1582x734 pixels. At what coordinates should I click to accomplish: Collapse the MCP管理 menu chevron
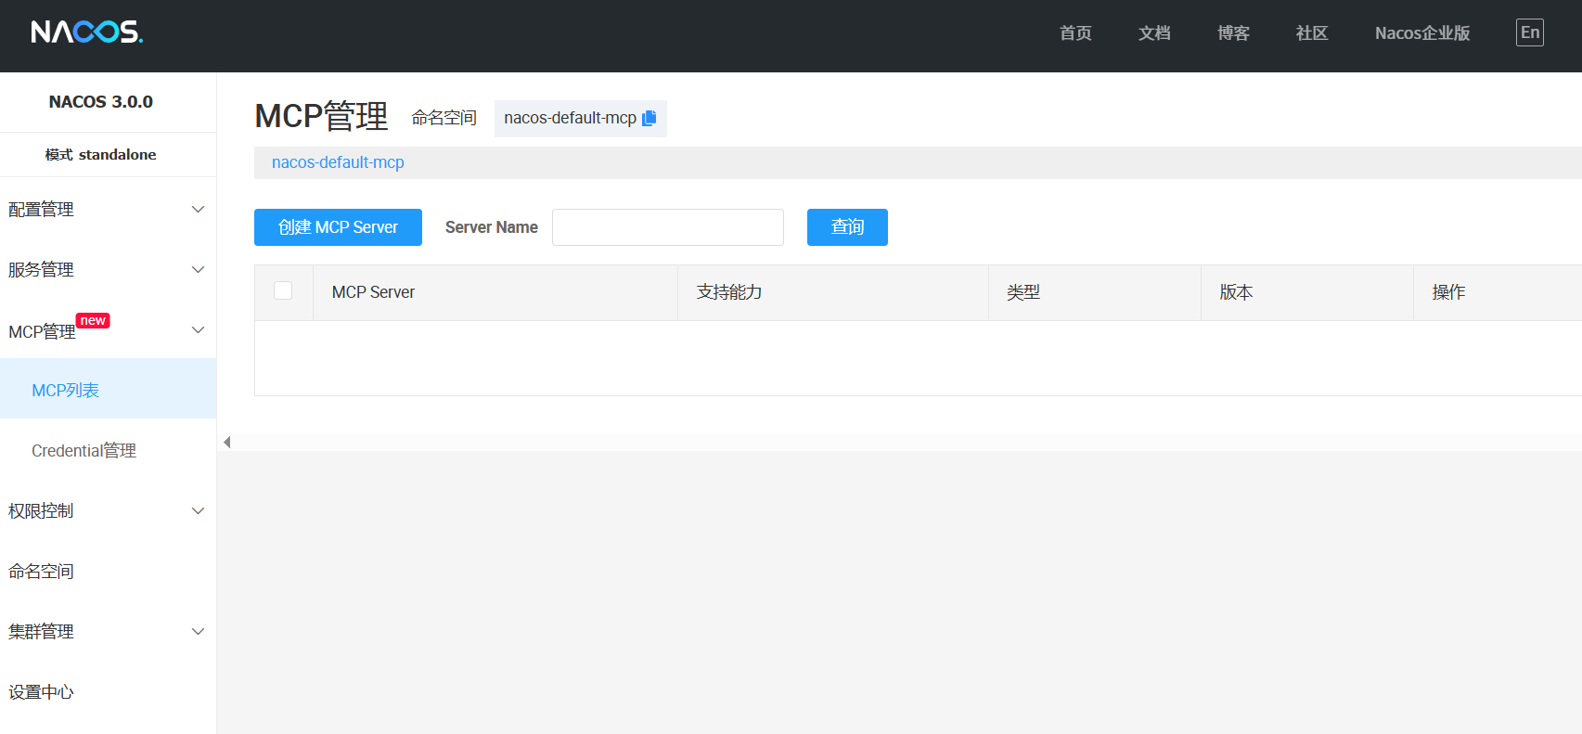coord(198,330)
